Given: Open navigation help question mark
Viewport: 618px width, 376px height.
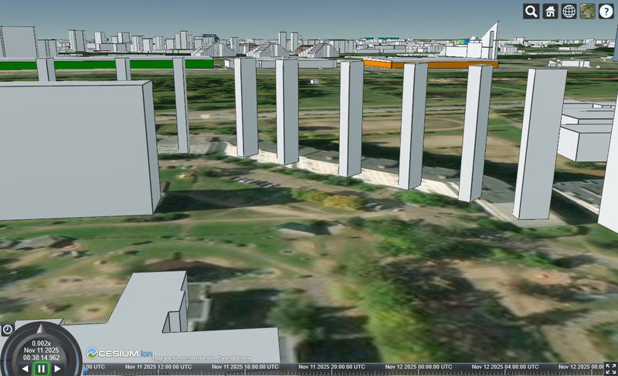Looking at the screenshot, I should point(606,11).
